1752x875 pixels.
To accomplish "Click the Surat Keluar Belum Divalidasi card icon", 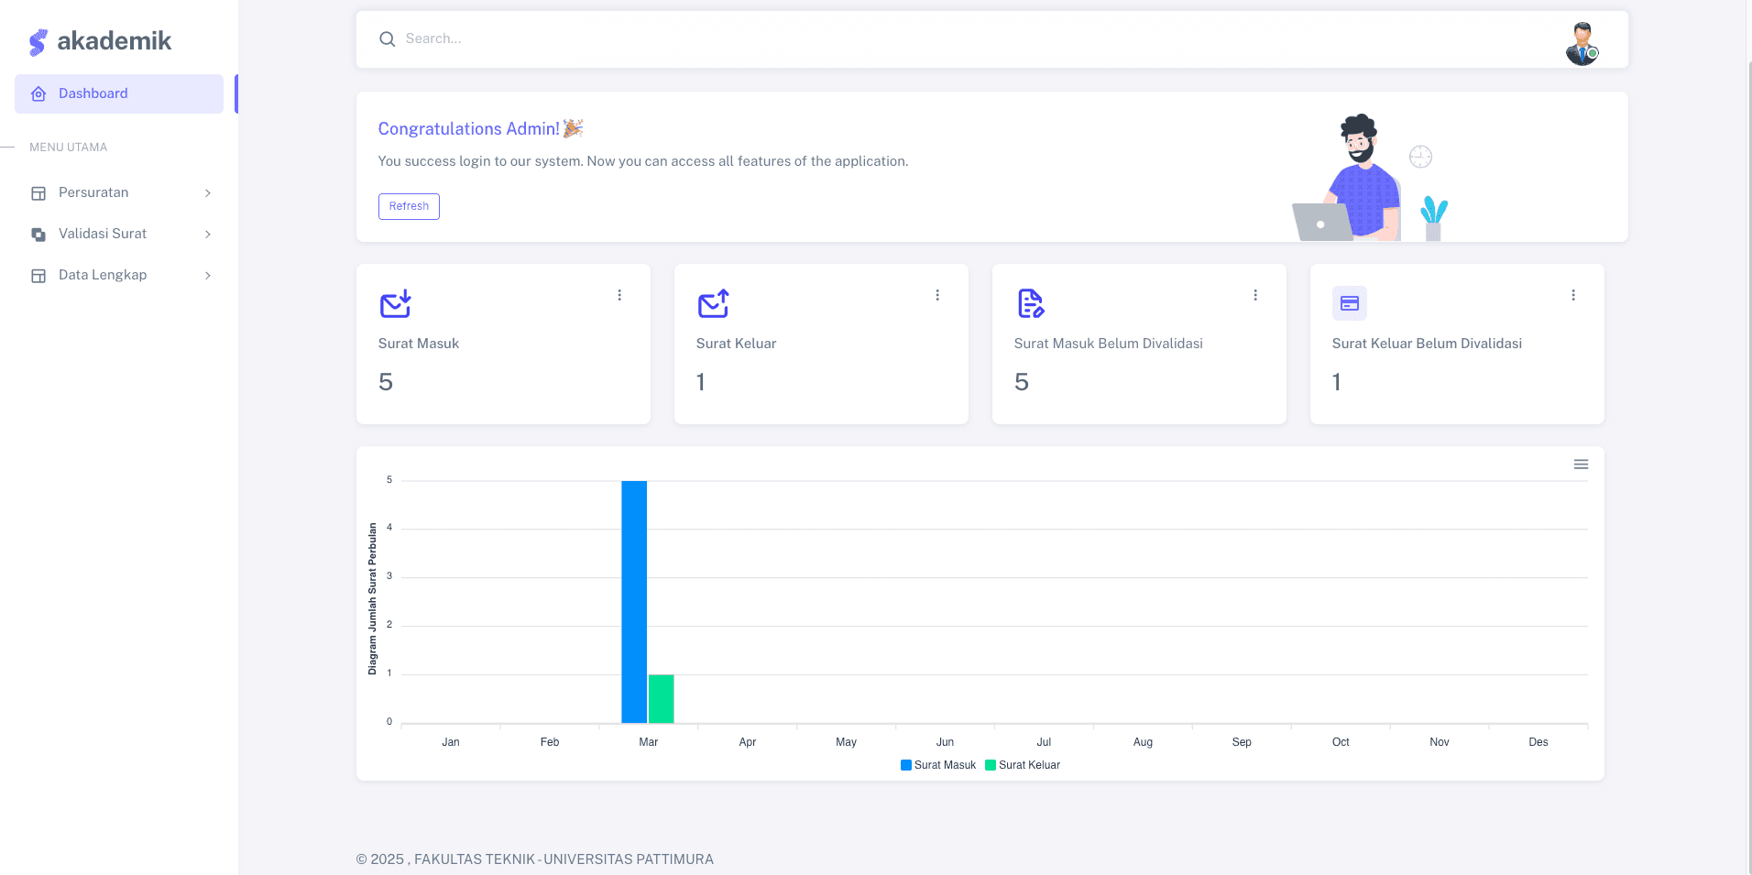I will coord(1349,303).
